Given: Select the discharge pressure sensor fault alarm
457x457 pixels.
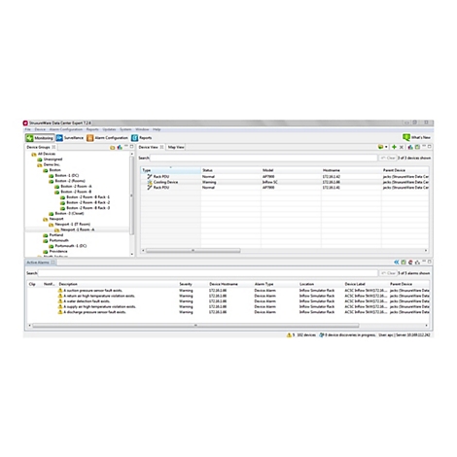Looking at the screenshot, I should (228, 312).
